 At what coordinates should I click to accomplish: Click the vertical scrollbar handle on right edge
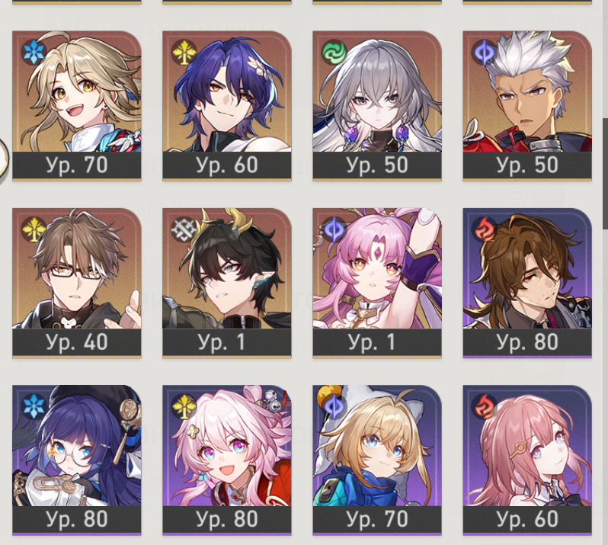pyautogui.click(x=605, y=174)
